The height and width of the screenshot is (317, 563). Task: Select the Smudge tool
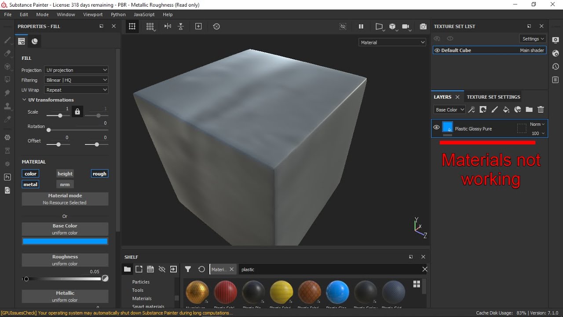(7, 93)
